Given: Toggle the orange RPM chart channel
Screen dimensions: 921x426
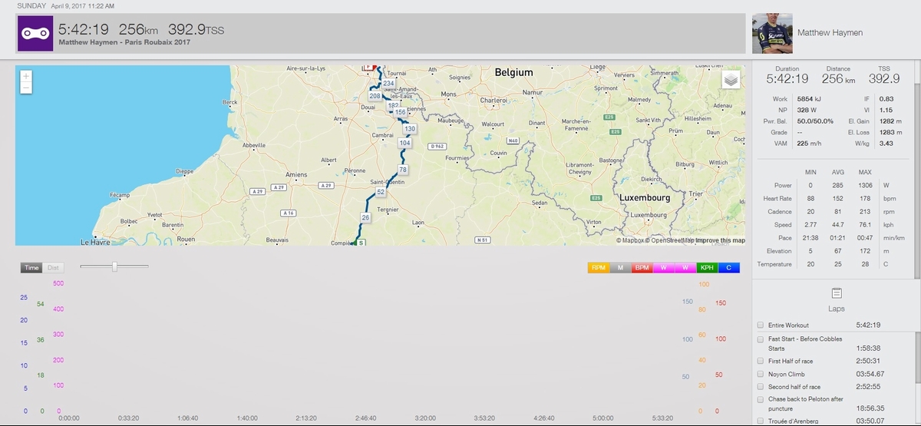Looking at the screenshot, I should 598,268.
